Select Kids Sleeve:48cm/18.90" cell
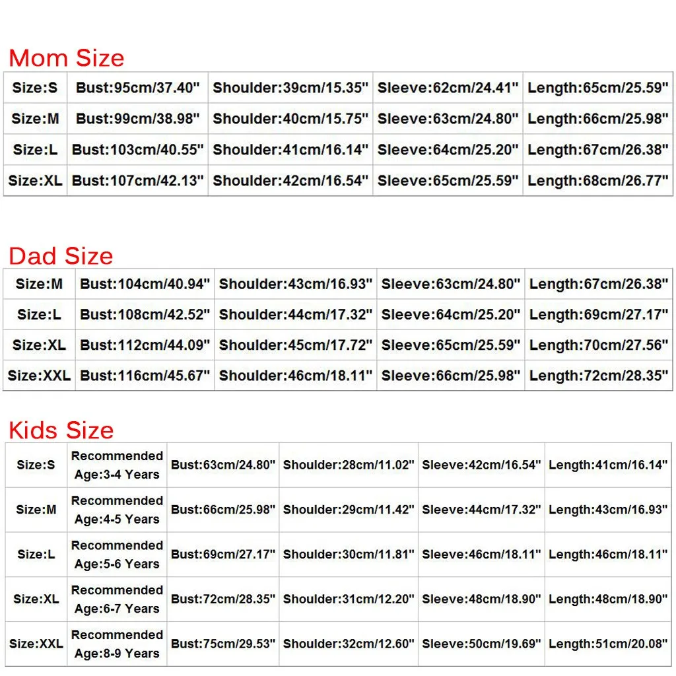Image resolution: width=676 pixels, height=676 pixels. click(x=481, y=599)
